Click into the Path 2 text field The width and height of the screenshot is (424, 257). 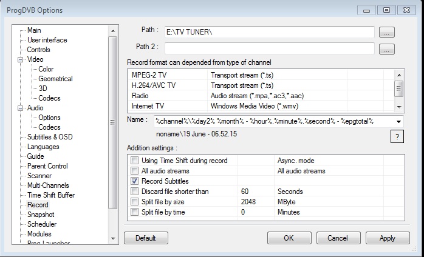coord(269,48)
